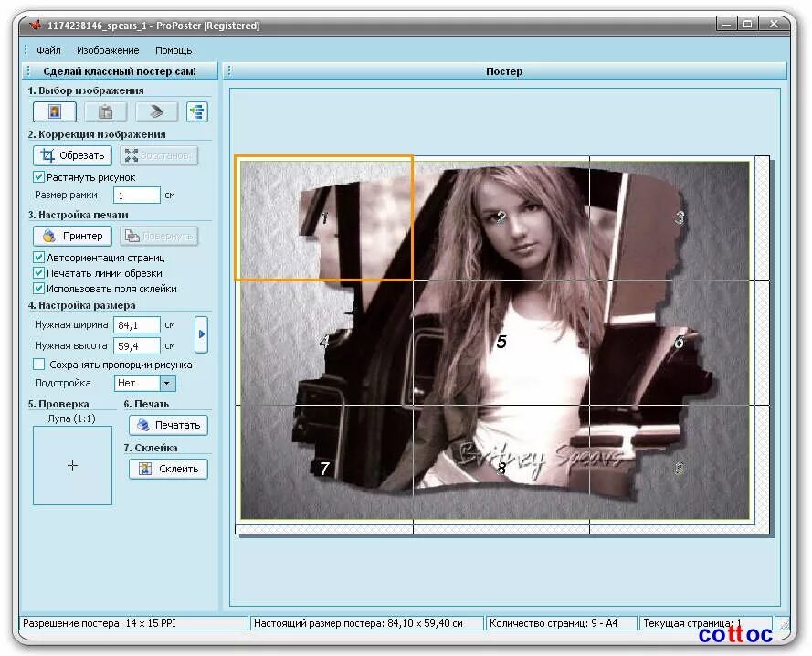Select poster page 4 tile
812x656 pixels.
click(324, 343)
